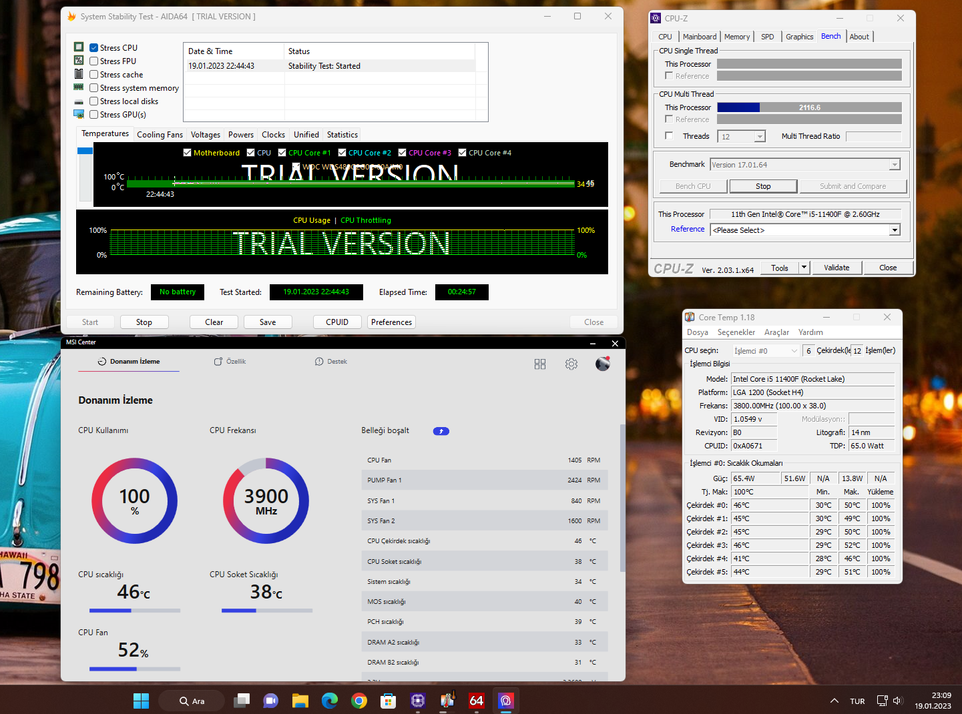962x714 pixels.
Task: Click the CPU Multi Thread score bar
Action: click(x=809, y=107)
